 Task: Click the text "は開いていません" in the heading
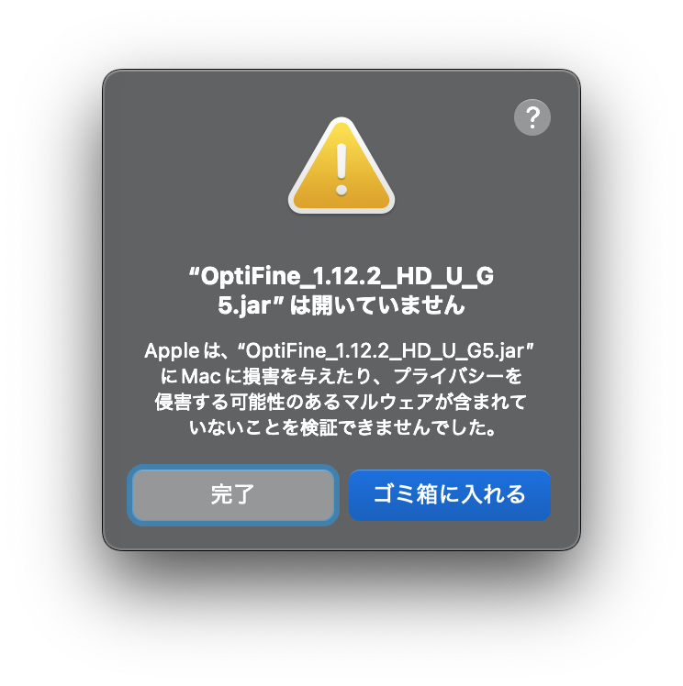[x=377, y=304]
